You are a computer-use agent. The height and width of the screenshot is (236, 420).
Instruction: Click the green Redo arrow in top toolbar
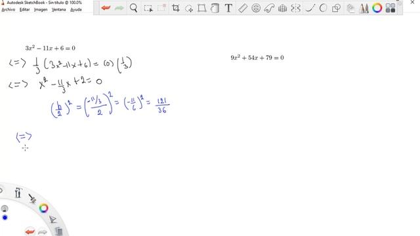(119, 8)
